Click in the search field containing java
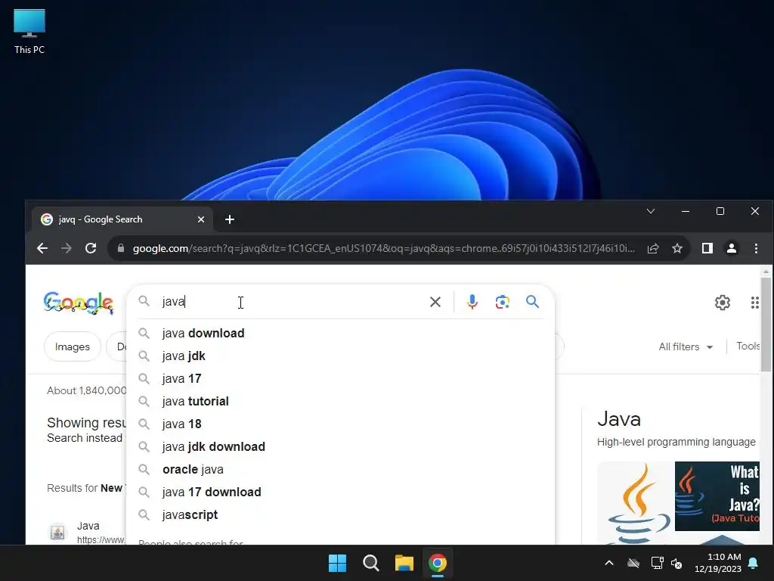The width and height of the screenshot is (774, 581). (x=293, y=301)
